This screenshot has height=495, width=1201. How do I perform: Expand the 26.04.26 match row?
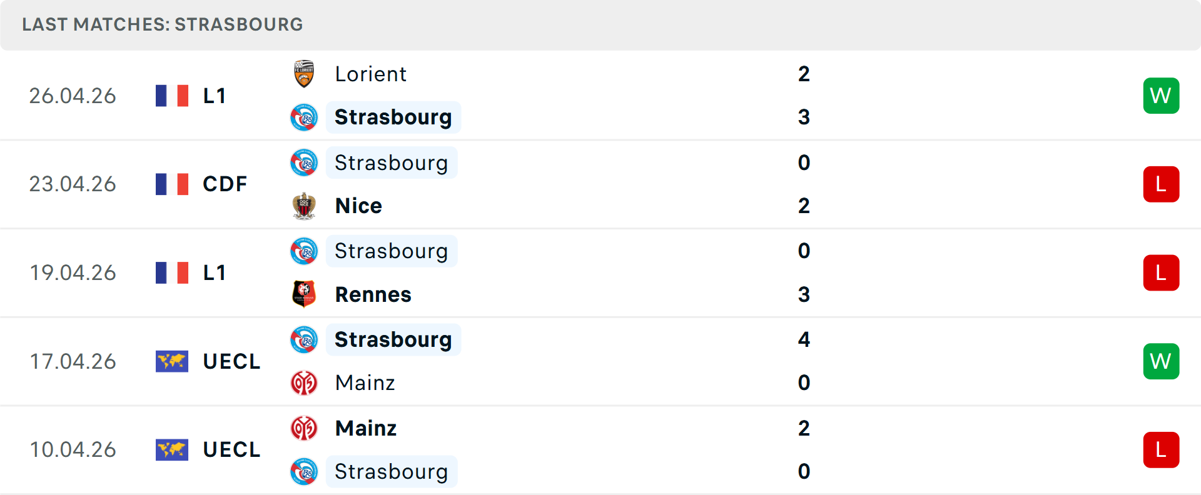(x=600, y=95)
